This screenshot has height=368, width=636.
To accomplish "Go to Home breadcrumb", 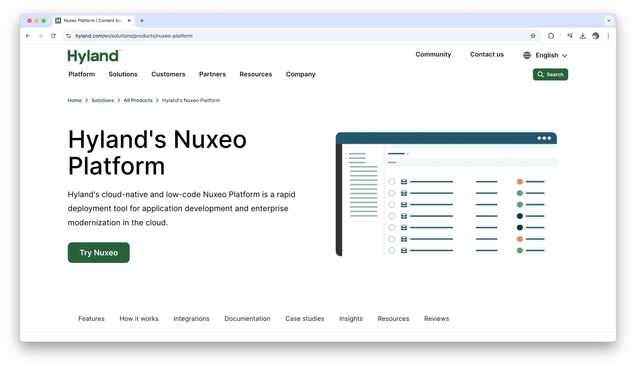I will pyautogui.click(x=75, y=101).
